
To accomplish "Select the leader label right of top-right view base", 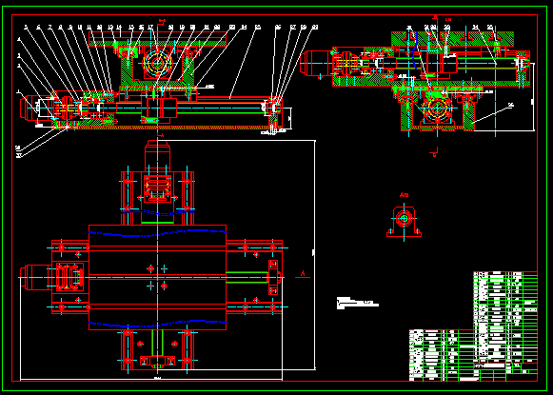I will click(511, 105).
